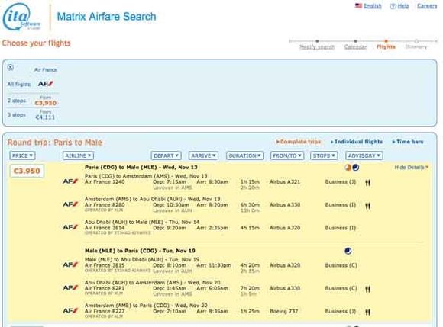Image resolution: width=443 pixels, height=327 pixels.
Task: Click the Calendar progress dot
Action: tap(355, 41)
